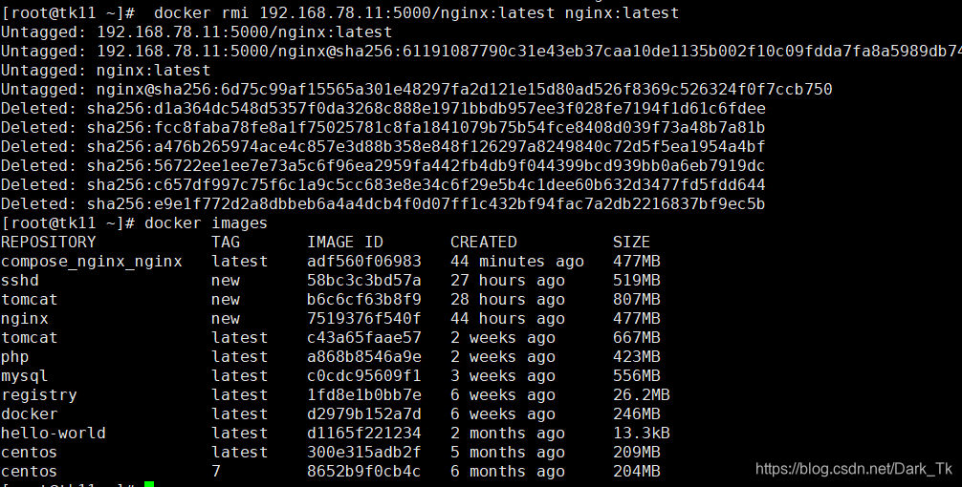Click the Deleted sha256:56722ee1 hash line
Screen dimensions: 962x487
point(383,165)
